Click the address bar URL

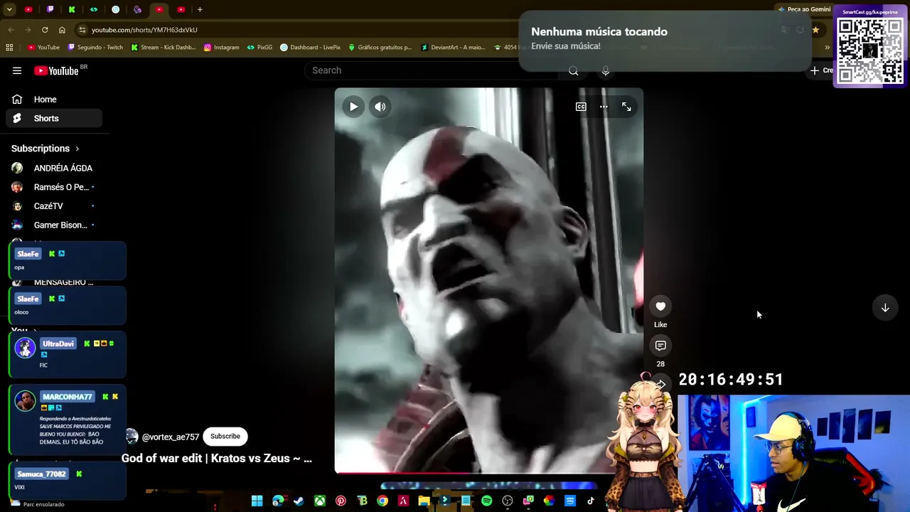[144, 30]
